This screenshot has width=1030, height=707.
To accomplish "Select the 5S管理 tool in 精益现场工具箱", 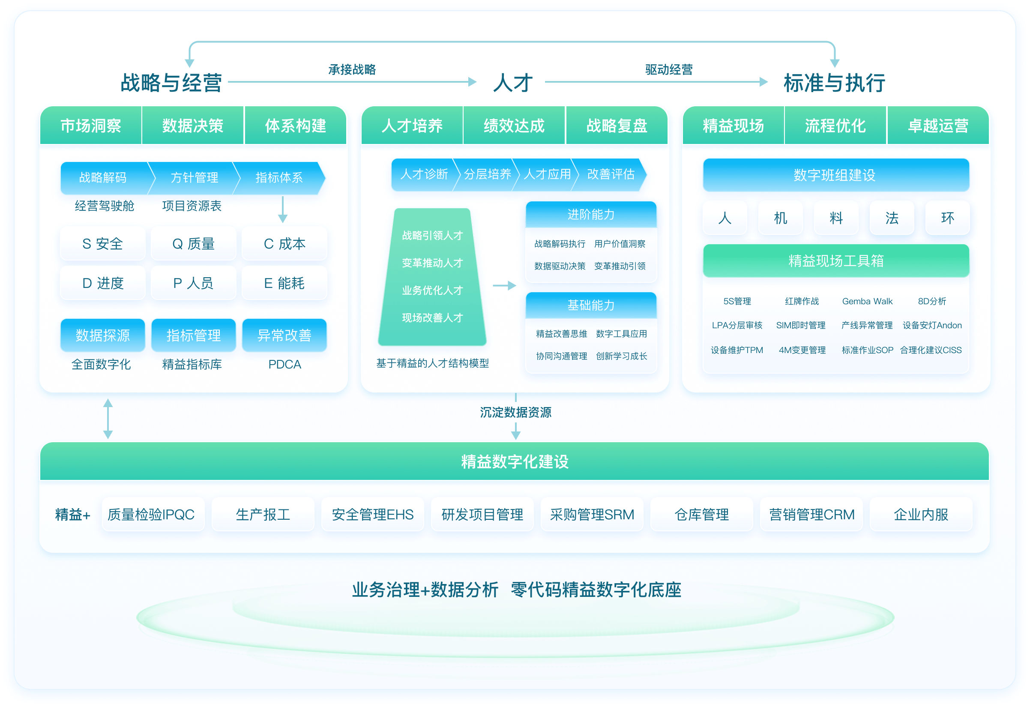I will coord(738,301).
